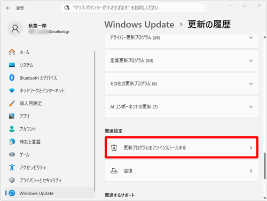The height and width of the screenshot is (201, 267).
Task: Click the ホーム house icon
Action: coord(12,52)
